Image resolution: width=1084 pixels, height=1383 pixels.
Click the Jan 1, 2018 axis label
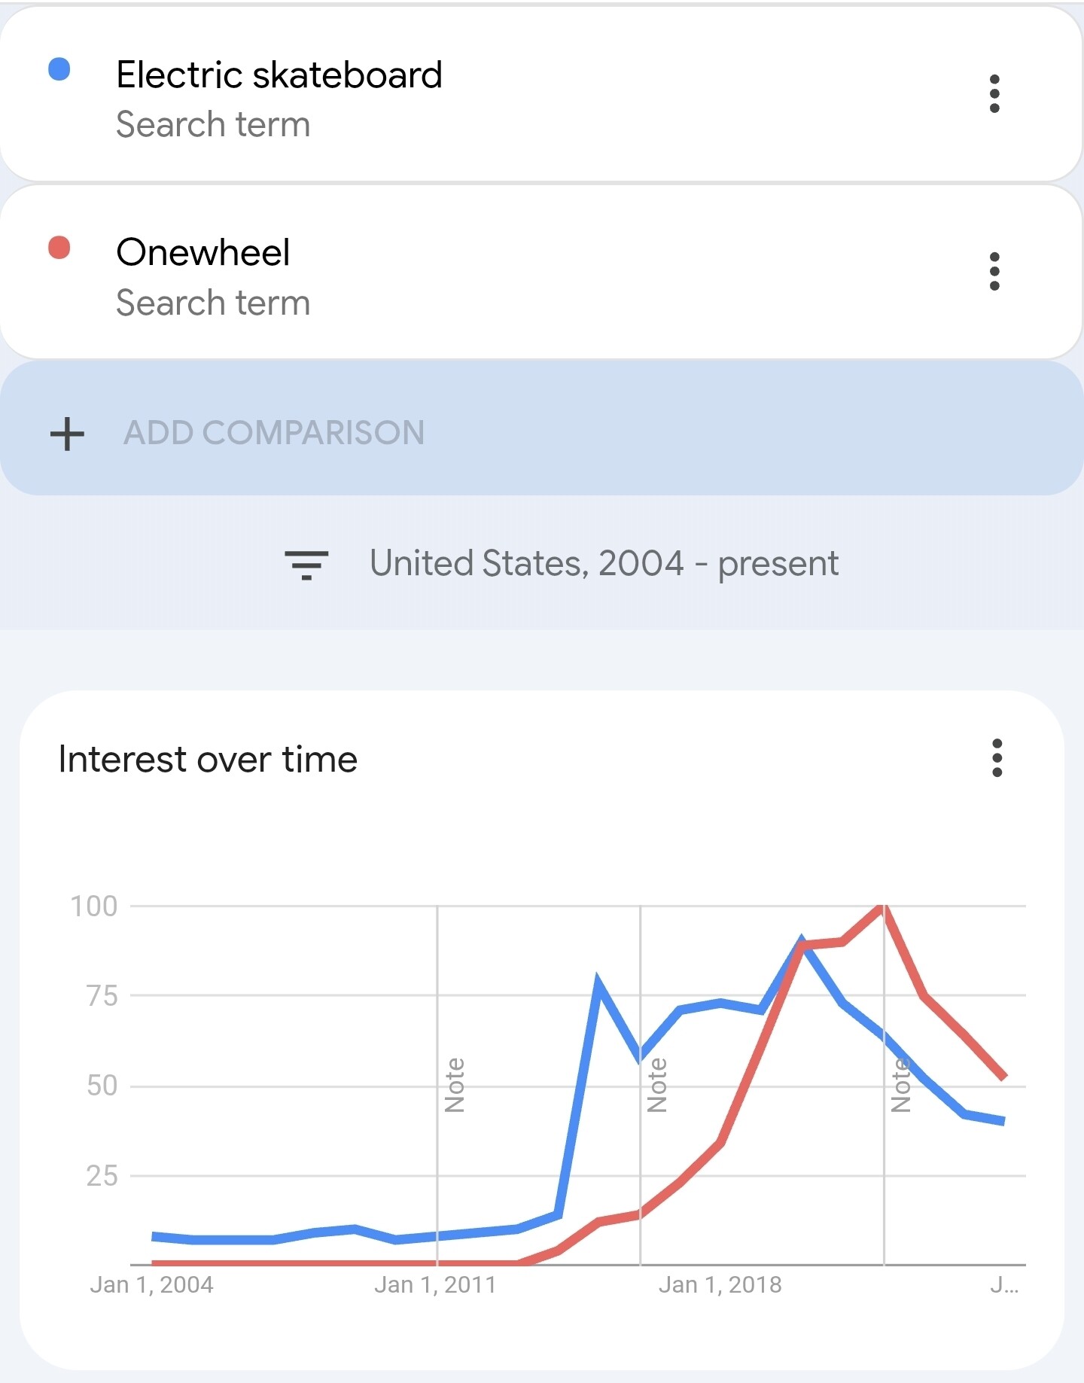(x=720, y=1284)
